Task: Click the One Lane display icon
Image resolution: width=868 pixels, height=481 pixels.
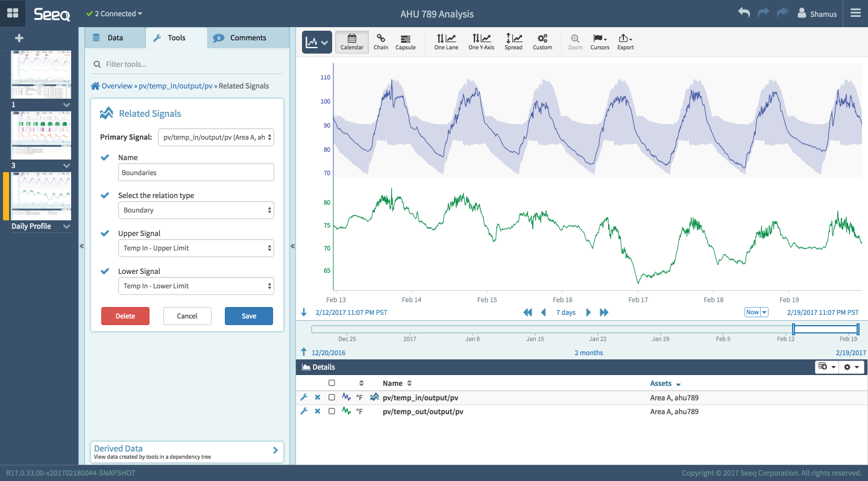Action: click(x=445, y=41)
